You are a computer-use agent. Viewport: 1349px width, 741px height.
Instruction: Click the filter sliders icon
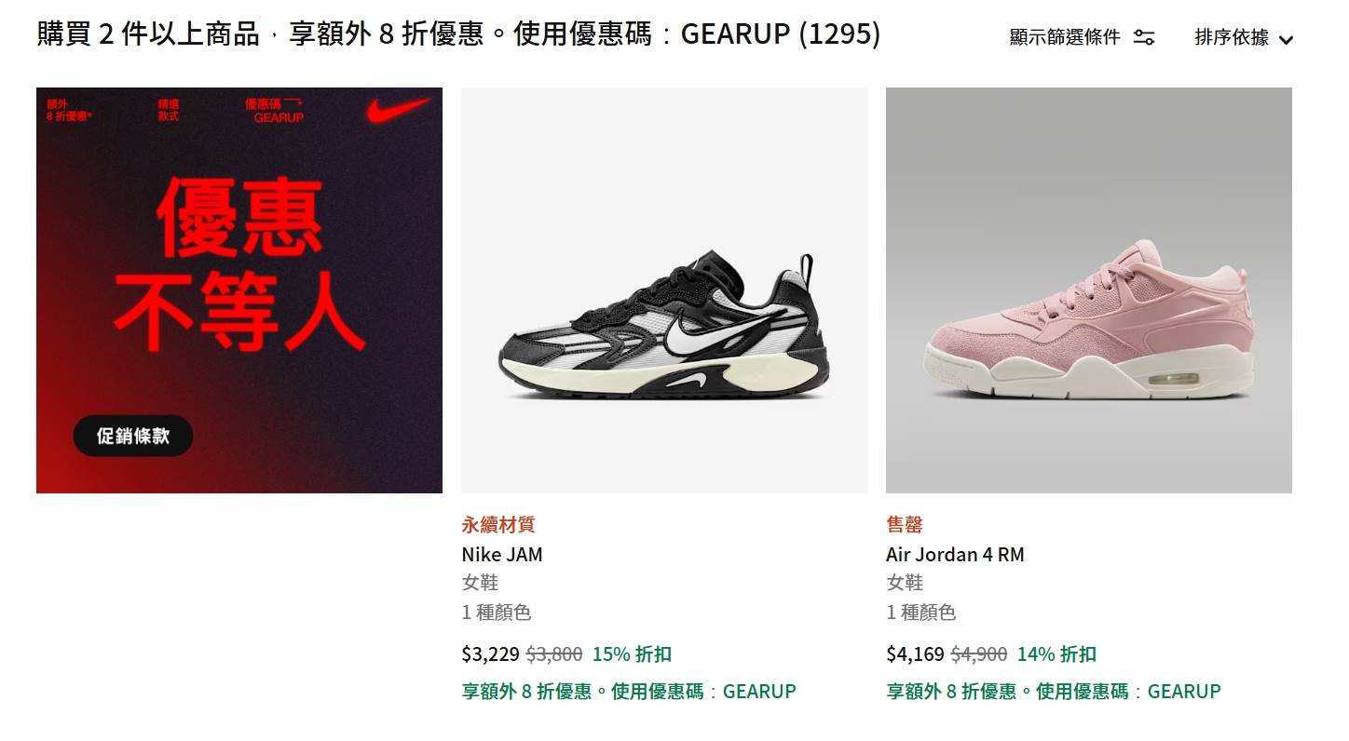[1144, 37]
